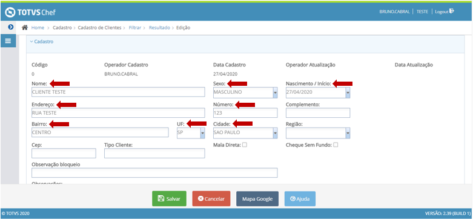This screenshot has width=473, height=220.
Task: Click the Complemento input field
Action: point(318,113)
